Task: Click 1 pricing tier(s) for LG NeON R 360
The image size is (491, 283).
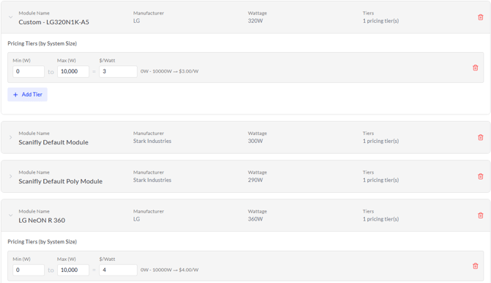Action: point(381,219)
